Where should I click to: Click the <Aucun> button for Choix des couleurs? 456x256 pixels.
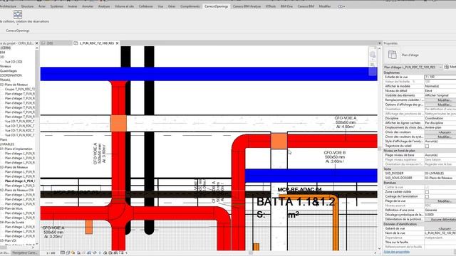(444, 132)
